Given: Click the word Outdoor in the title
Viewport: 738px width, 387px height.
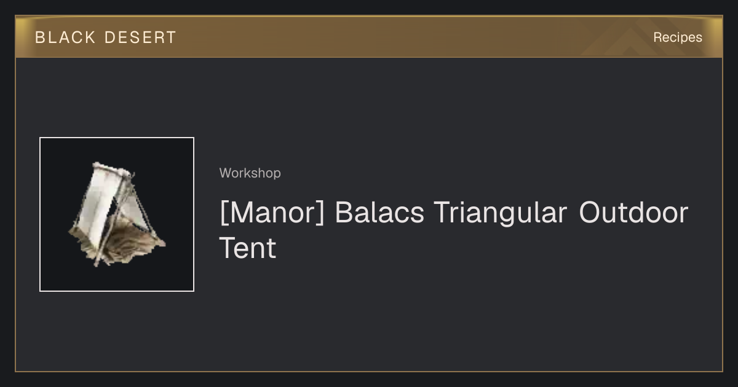Looking at the screenshot, I should click(633, 213).
